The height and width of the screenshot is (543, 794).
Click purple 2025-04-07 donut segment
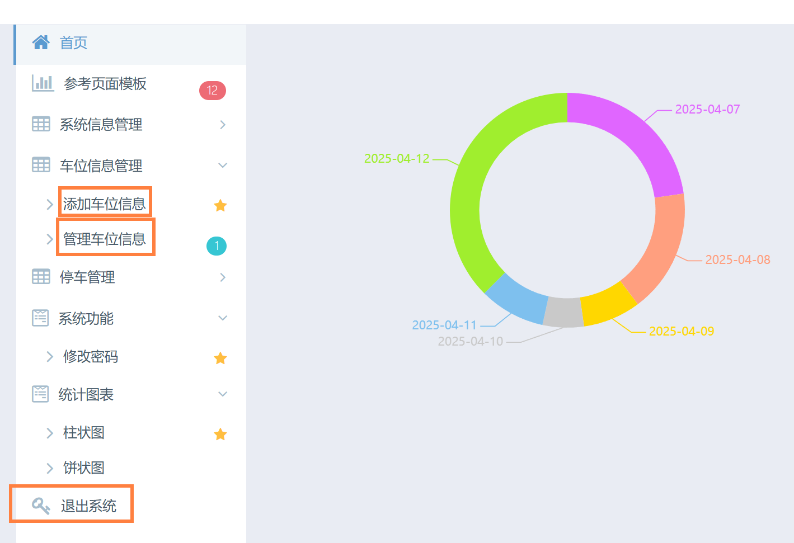tap(635, 133)
